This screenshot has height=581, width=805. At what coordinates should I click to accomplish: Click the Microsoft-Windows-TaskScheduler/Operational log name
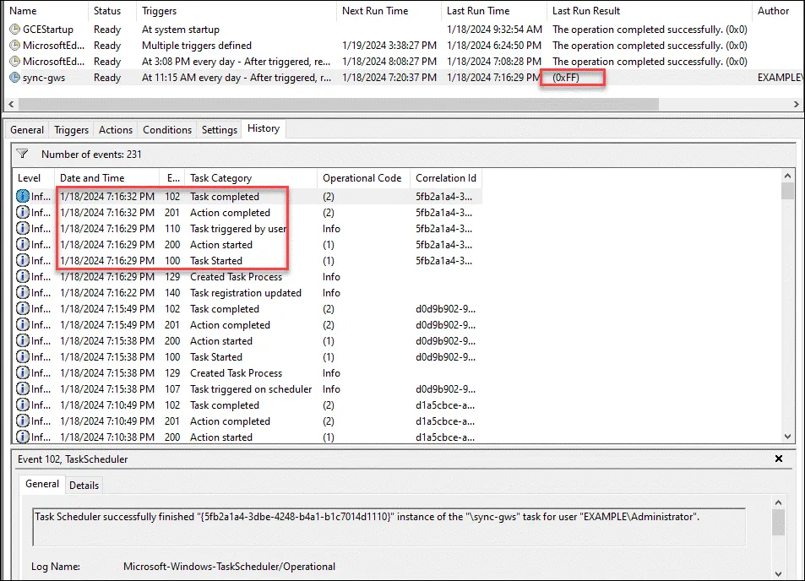pyautogui.click(x=229, y=566)
